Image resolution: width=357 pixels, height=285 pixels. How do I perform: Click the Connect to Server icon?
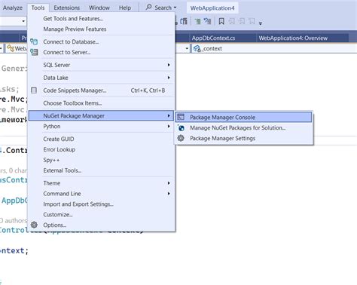pos(34,52)
